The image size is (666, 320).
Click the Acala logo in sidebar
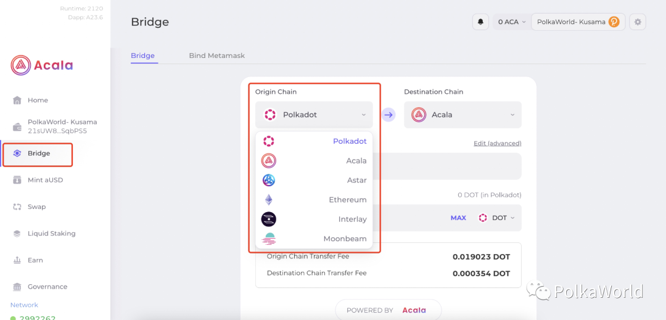[x=42, y=65]
